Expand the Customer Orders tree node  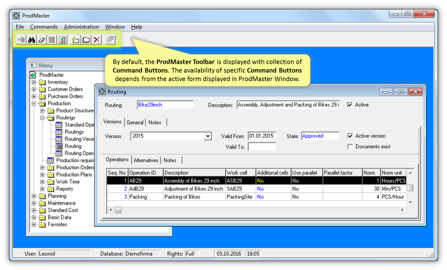pyautogui.click(x=34, y=89)
